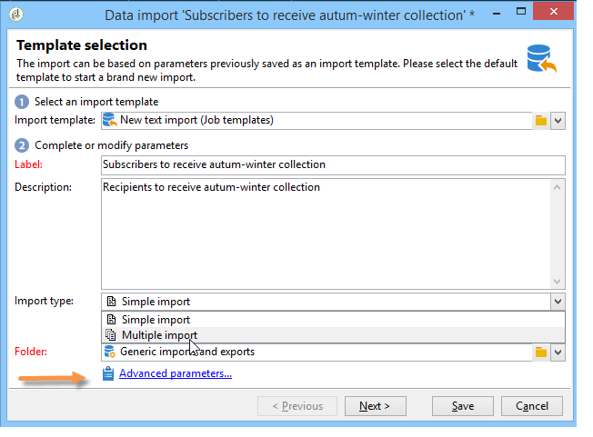The image size is (593, 437).
Task: Click the Save button
Action: (463, 406)
